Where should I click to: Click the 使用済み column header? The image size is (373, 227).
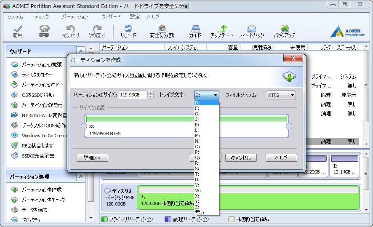[257, 47]
